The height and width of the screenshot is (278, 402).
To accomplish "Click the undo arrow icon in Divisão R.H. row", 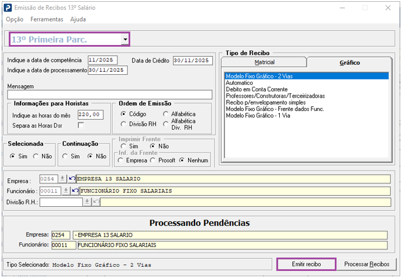I will pyautogui.click(x=96, y=201).
